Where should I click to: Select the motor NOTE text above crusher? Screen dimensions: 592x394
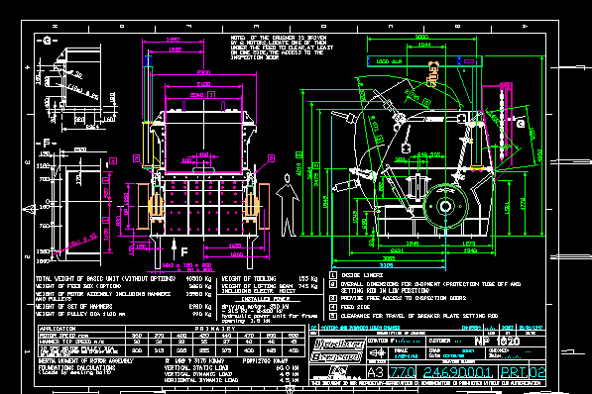tap(282, 48)
